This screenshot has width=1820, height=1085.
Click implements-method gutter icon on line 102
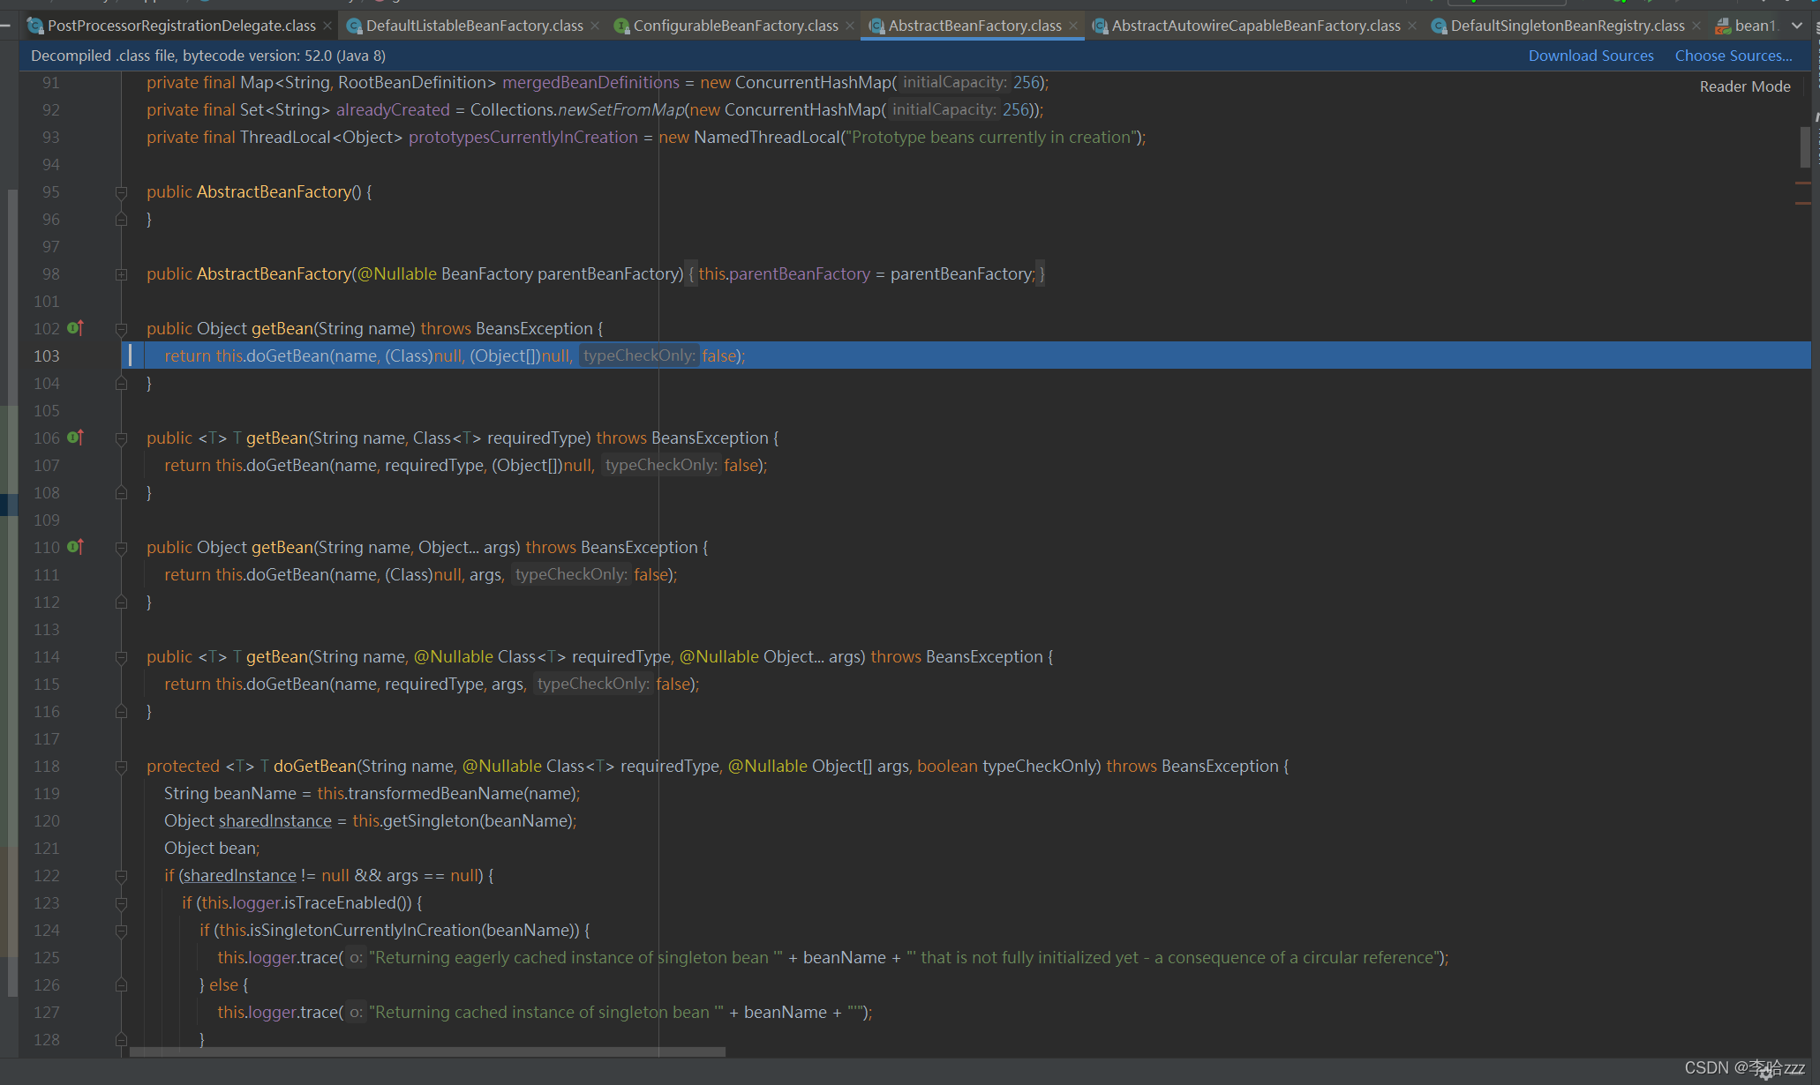[76, 328]
